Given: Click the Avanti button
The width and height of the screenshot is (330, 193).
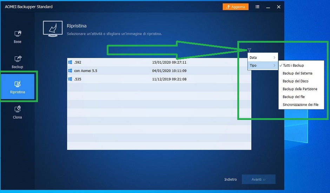Looking at the screenshot, I should (258, 179).
